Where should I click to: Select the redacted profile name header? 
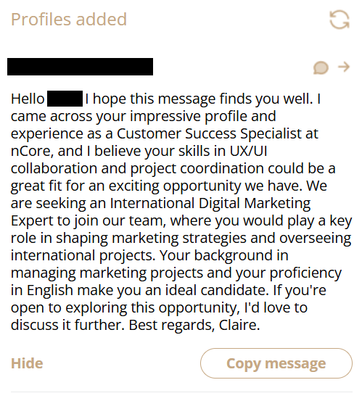(x=80, y=67)
